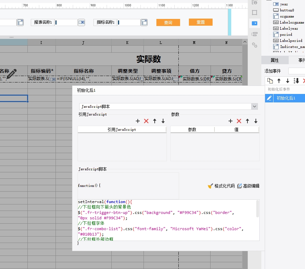The height and width of the screenshot is (269, 305).
Task: Open 报表名称 combo box dropdown arrow
Action: coord(82,22)
